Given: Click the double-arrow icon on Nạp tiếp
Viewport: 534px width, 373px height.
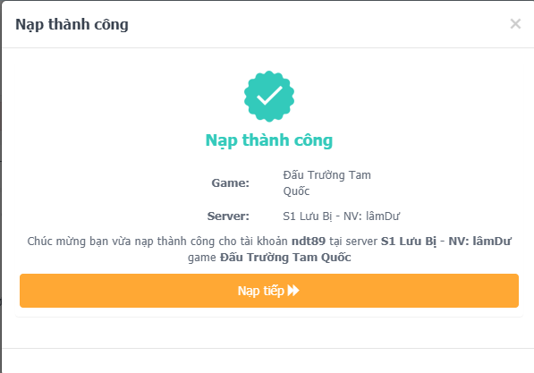Looking at the screenshot, I should point(293,291).
